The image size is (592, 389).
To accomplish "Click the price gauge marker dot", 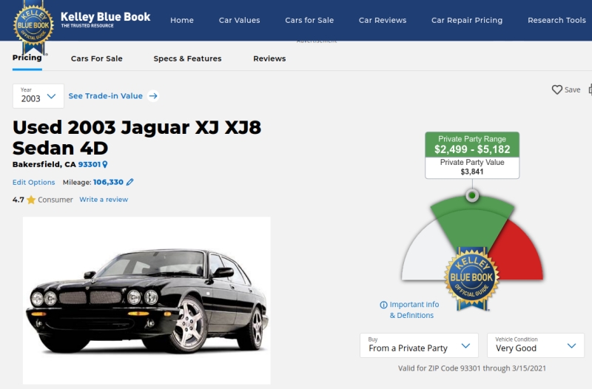I will [x=472, y=195].
